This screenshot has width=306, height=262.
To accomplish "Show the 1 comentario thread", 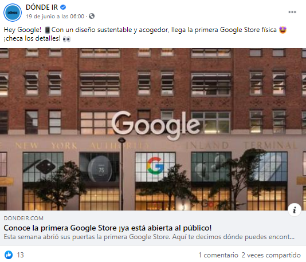I will [x=218, y=255].
